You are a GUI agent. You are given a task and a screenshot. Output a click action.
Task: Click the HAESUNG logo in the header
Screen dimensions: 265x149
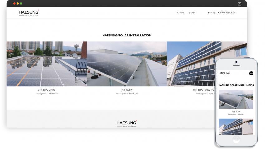pos(29,13)
